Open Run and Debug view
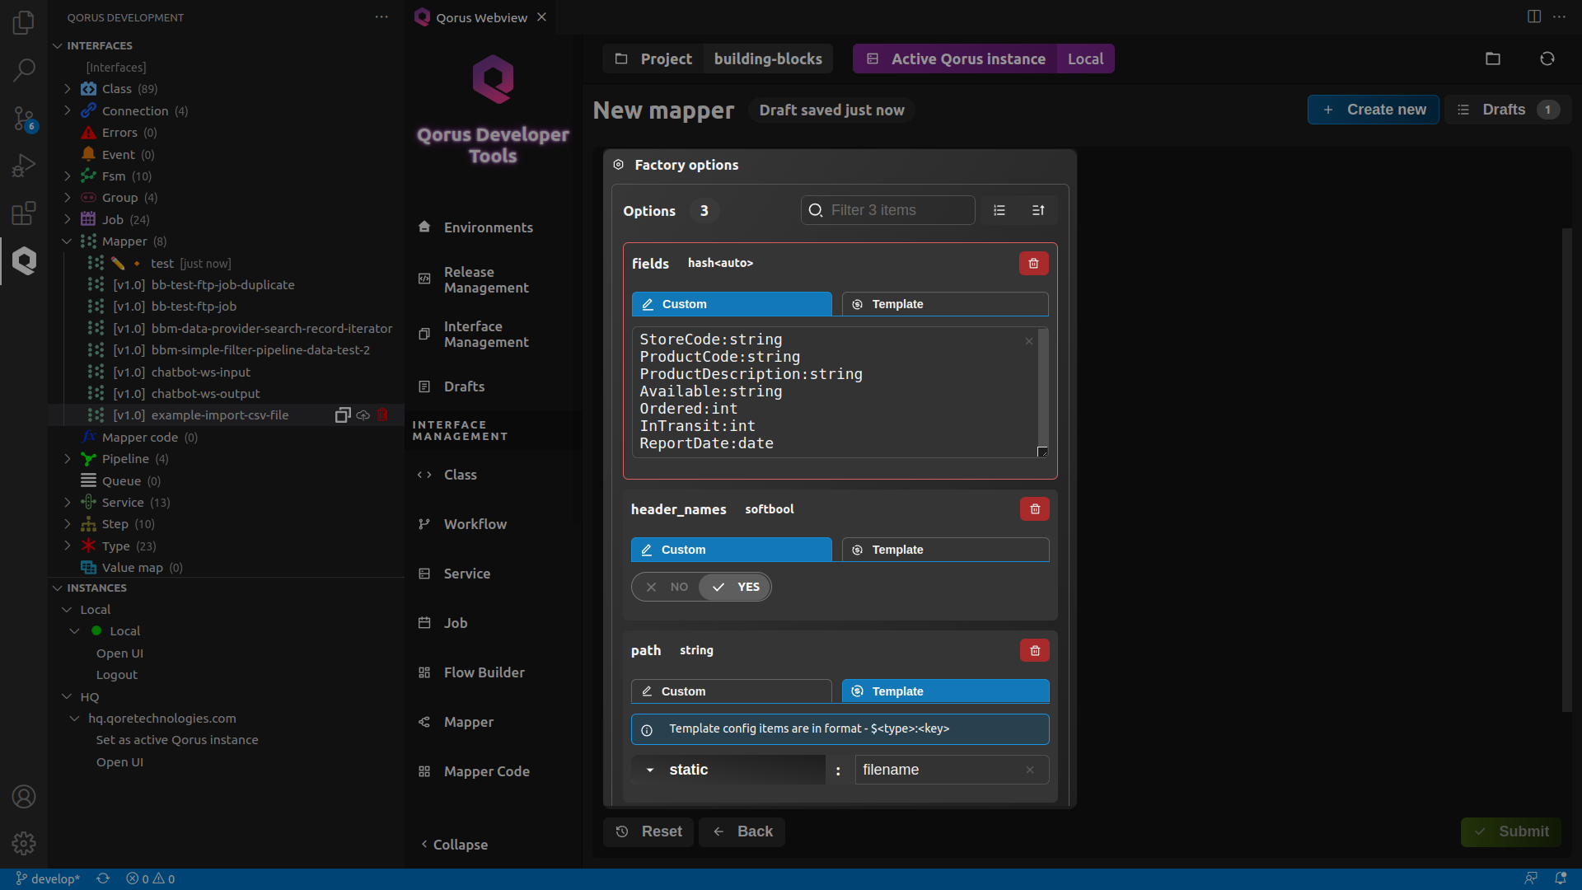 click(x=24, y=166)
